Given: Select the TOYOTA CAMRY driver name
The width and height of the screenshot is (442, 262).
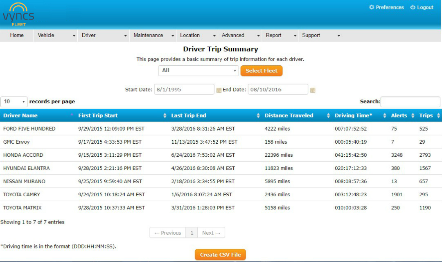Looking at the screenshot, I should tap(22, 195).
